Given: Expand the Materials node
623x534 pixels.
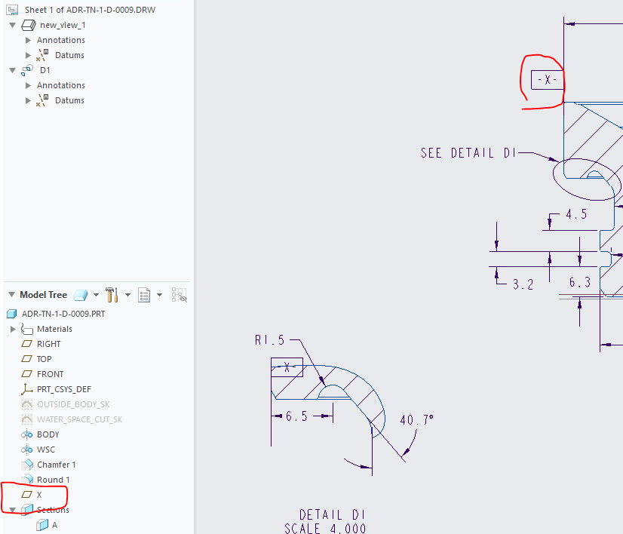Looking at the screenshot, I should 13,329.
